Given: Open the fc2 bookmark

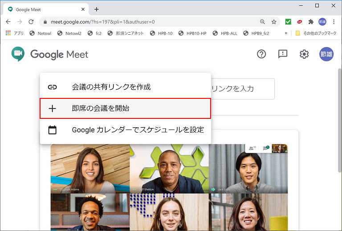Looking at the screenshot, I should pos(95,33).
